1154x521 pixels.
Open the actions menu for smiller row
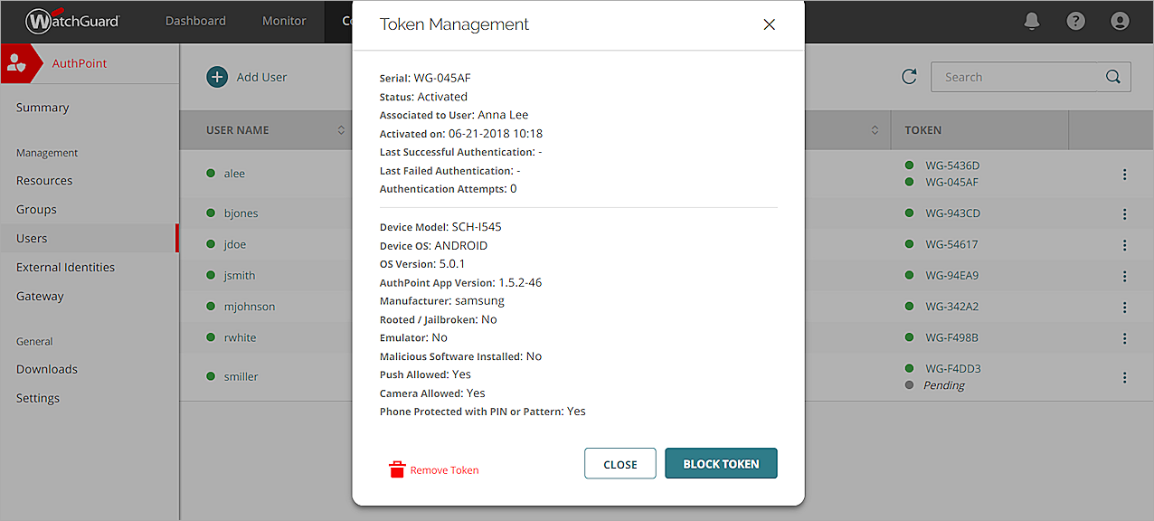coord(1124,377)
